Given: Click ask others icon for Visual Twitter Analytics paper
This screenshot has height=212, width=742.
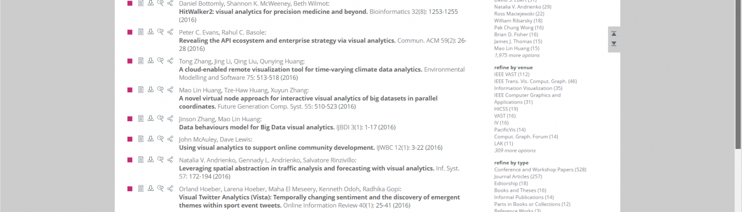Looking at the screenshot, I should 160,188.
